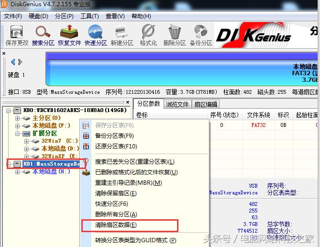This screenshot has height=247, width=320.
Task: Open the 分区(P) menu
Action: [64, 16]
